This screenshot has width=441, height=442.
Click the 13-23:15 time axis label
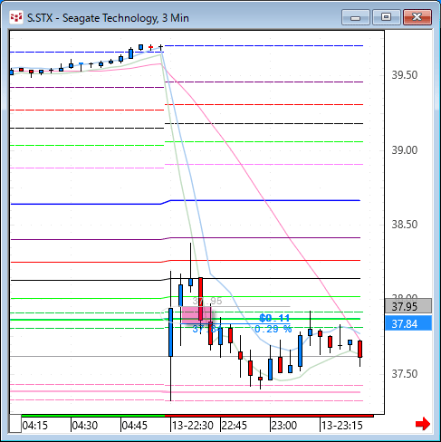click(341, 426)
